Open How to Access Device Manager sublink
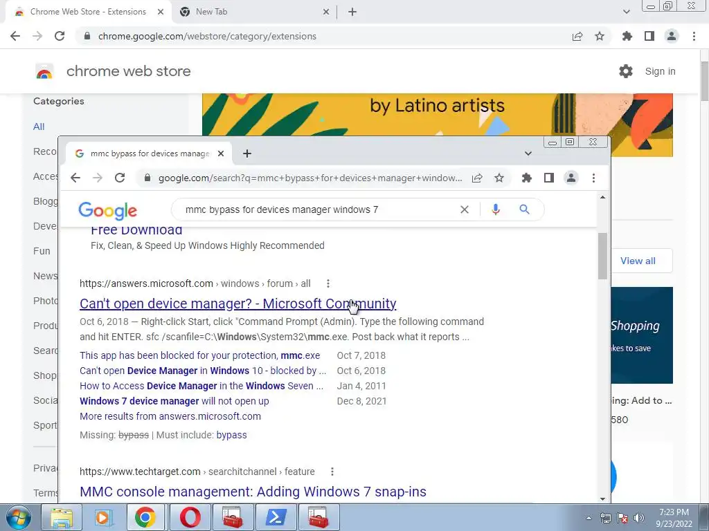Screen dimensions: 709x531 click(x=201, y=386)
